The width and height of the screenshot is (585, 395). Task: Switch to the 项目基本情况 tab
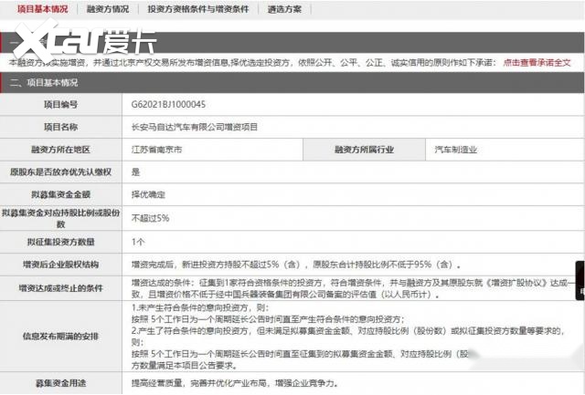pyautogui.click(x=43, y=9)
